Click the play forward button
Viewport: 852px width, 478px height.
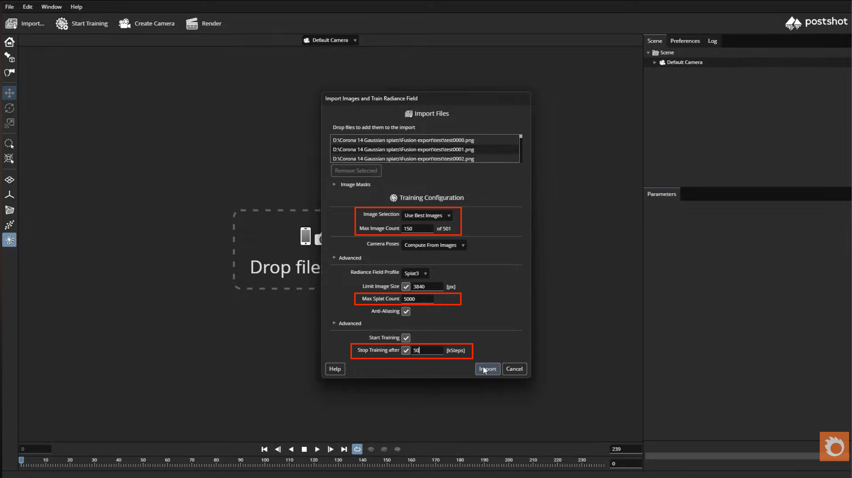point(317,449)
